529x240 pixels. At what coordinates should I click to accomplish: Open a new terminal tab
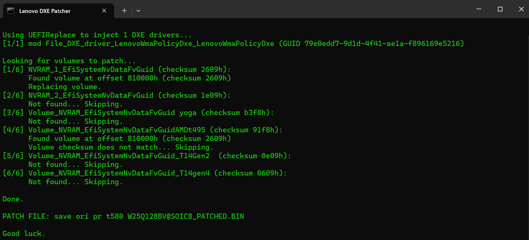[x=124, y=11]
